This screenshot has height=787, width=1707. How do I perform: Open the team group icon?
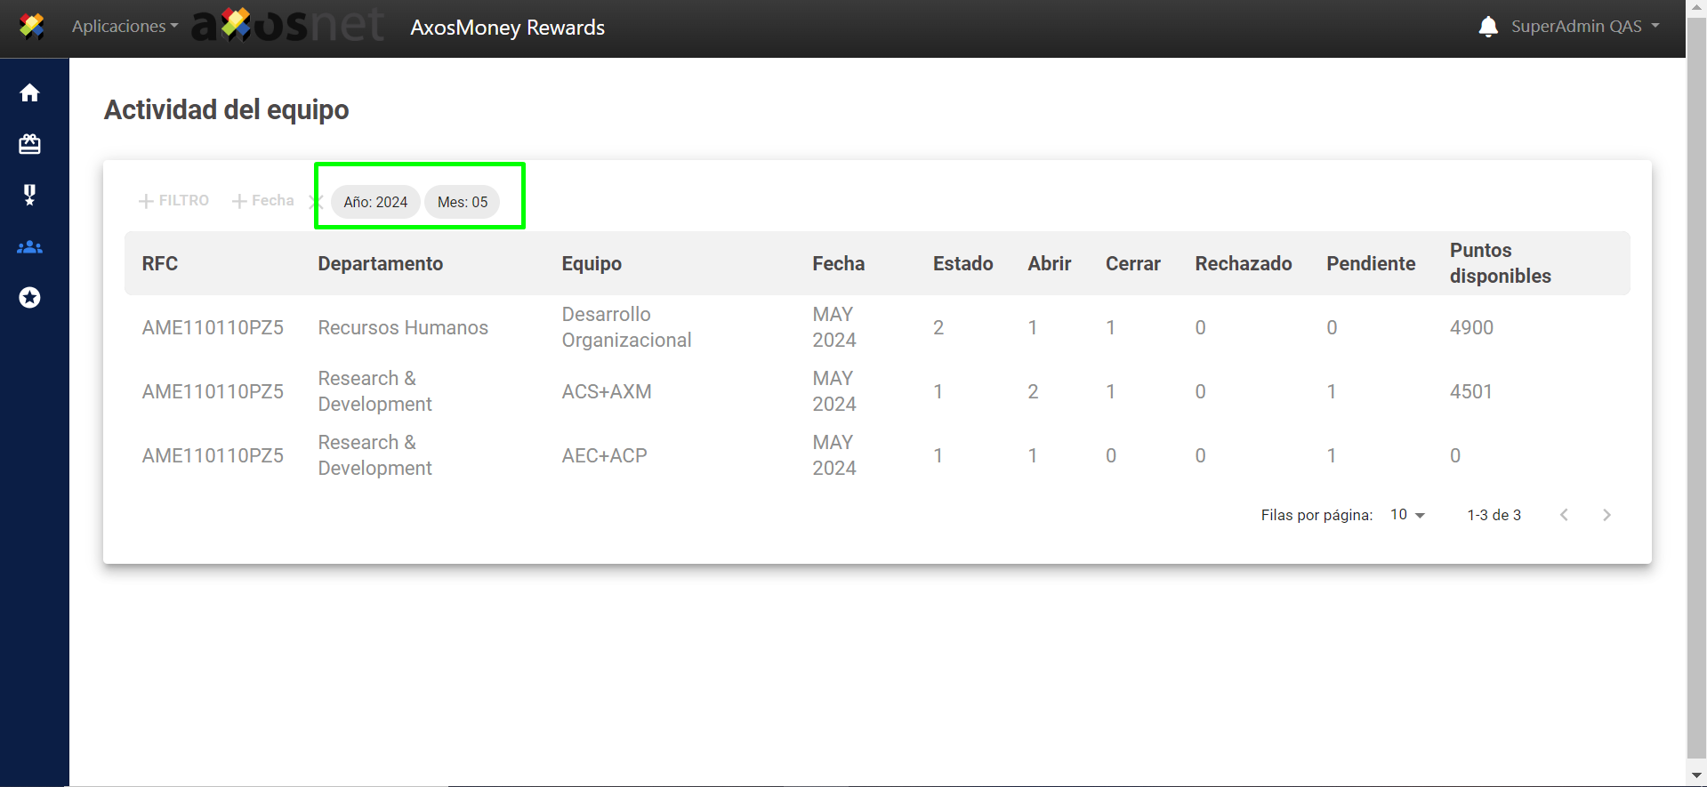(29, 247)
